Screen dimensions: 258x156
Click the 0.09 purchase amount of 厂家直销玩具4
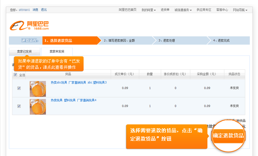[x=207, y=106]
